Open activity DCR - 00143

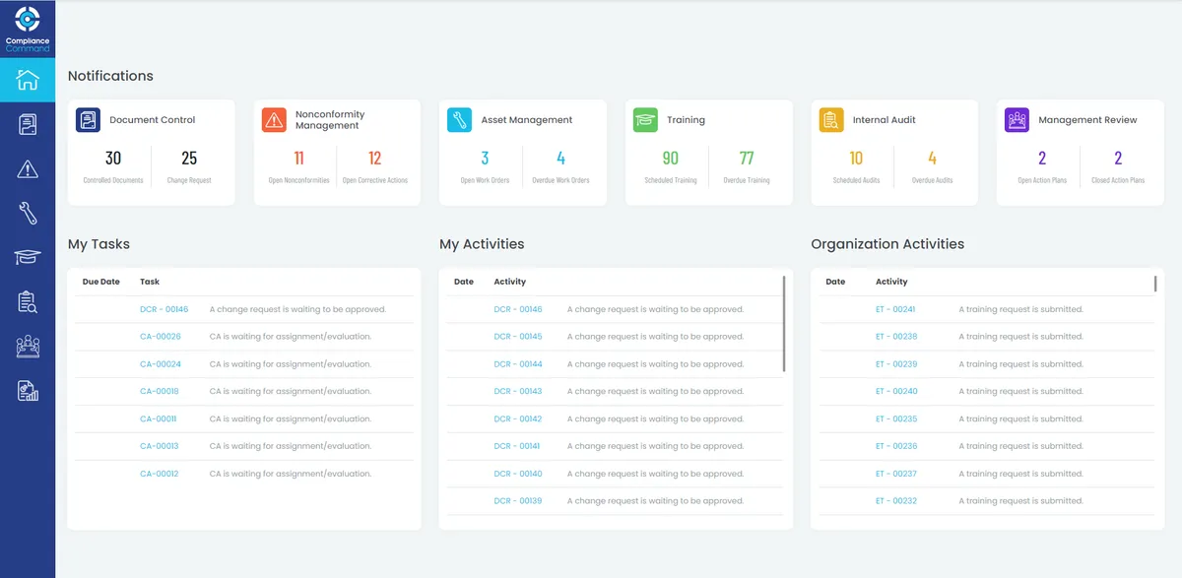[518, 392]
